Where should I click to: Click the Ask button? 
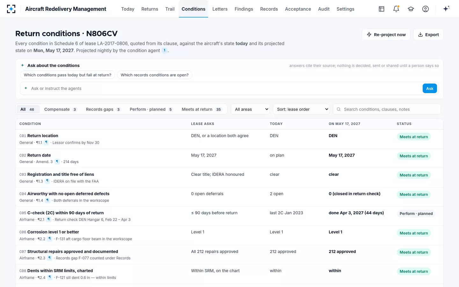click(430, 88)
